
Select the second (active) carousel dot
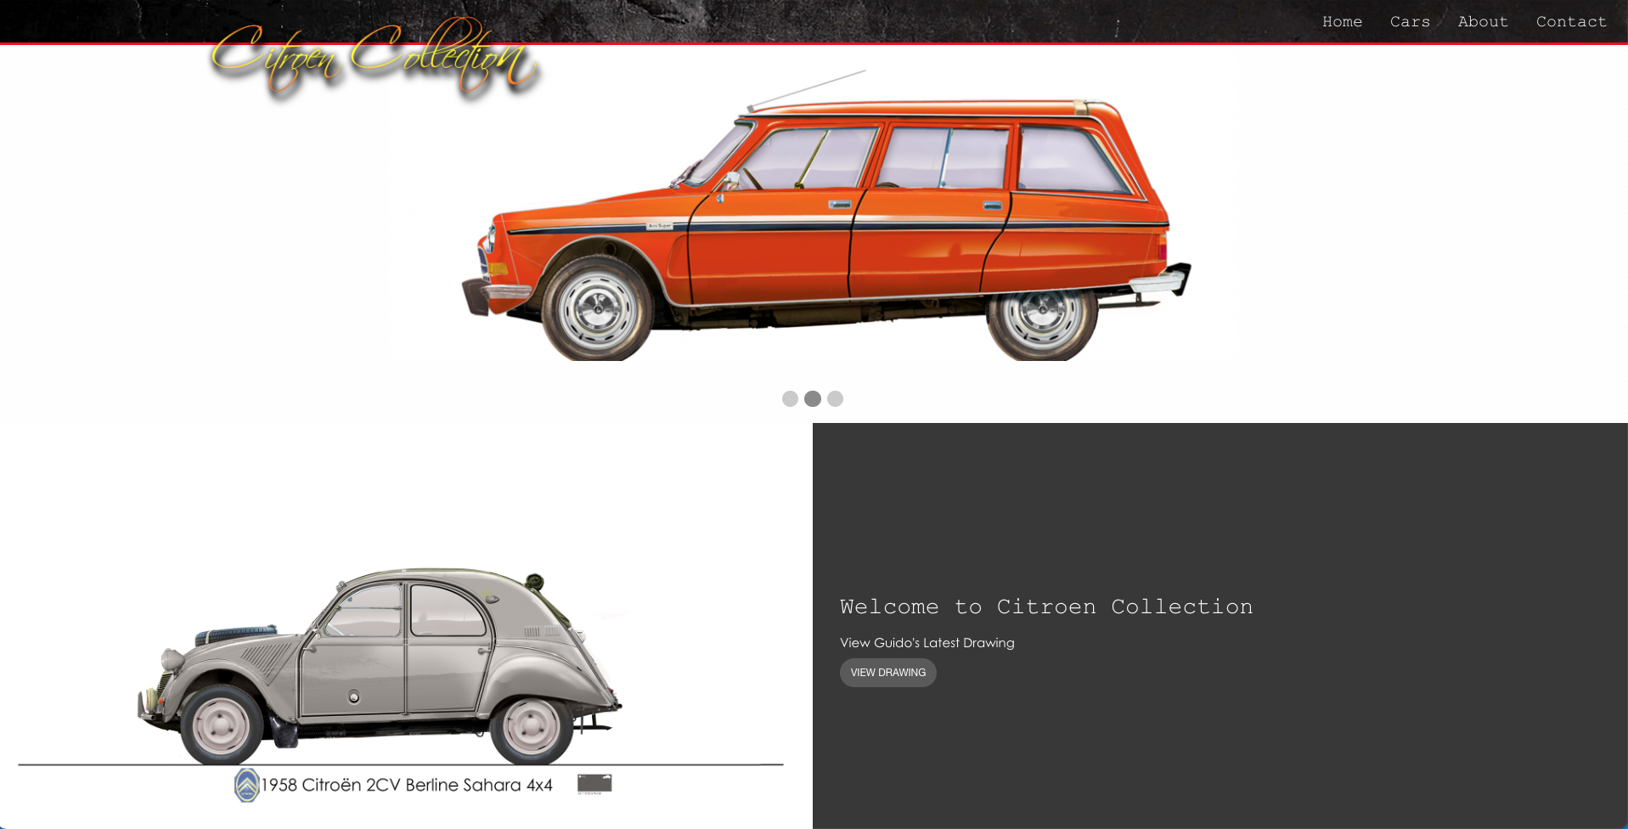click(813, 398)
